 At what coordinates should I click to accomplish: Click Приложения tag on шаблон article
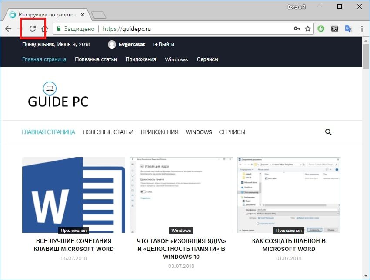pos(289,230)
